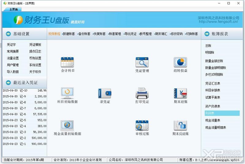Image resolution: width=245 pixels, height=164 pixels.
Task: Select voucher row 记-7 amount 6,000.00
Action: (x=24, y=108)
